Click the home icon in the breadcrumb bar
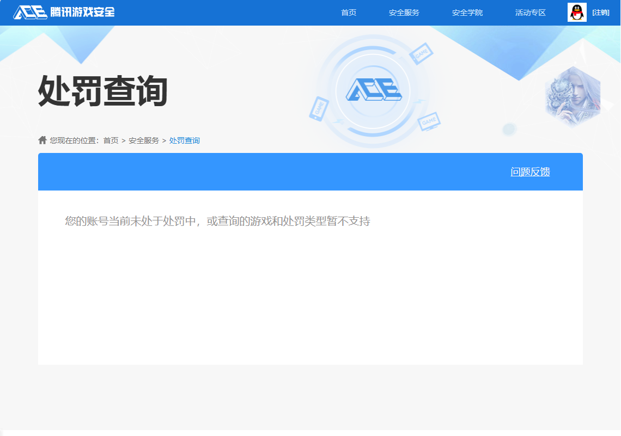 pos(42,139)
